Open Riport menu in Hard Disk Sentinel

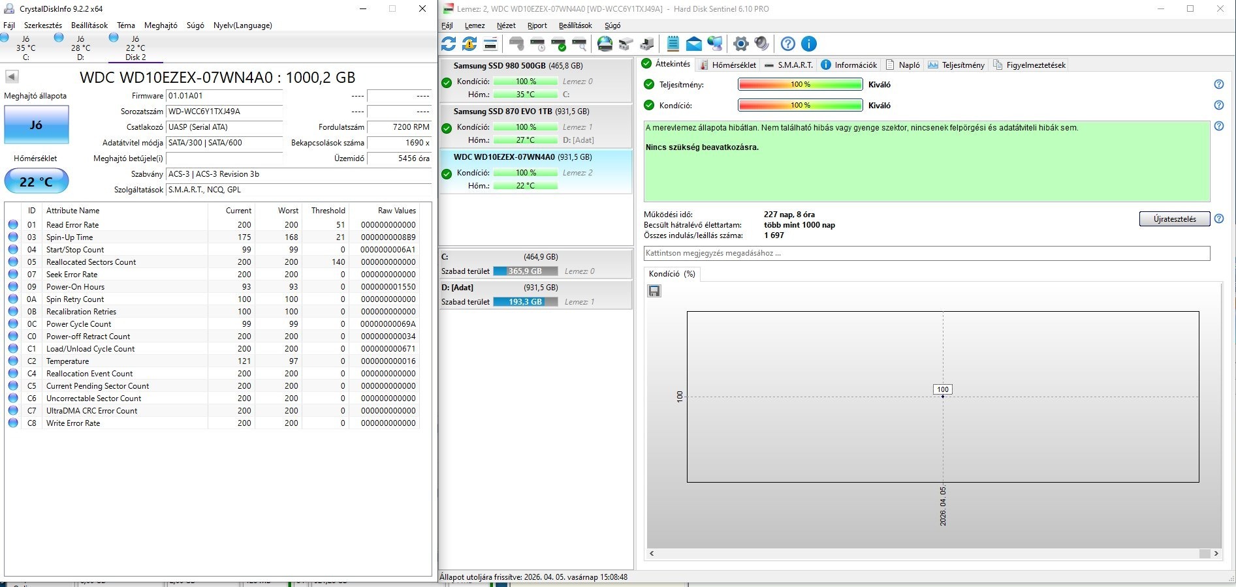pyautogui.click(x=537, y=25)
